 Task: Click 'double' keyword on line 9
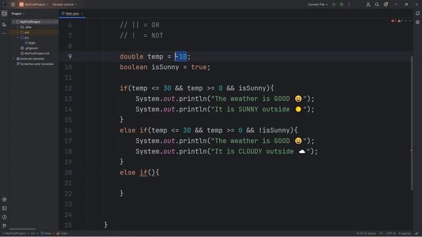click(x=132, y=57)
